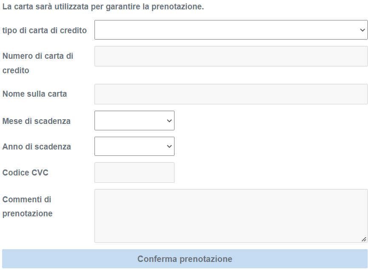Viewport: 369px width, 270px height.
Task: Click the 'Codice CVC' label
Action: click(26, 172)
